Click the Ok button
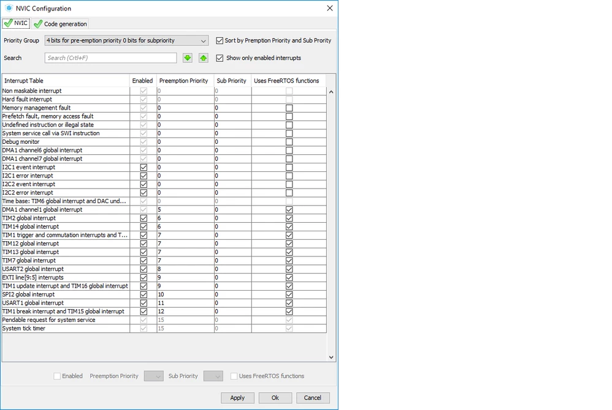The image size is (612, 410). coord(275,398)
